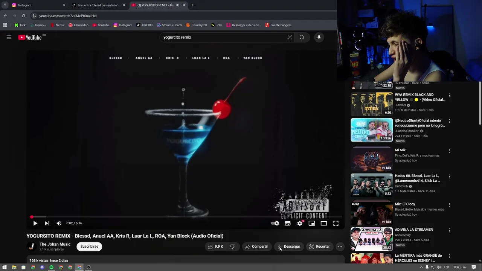482x271 pixels.
Task: Close the Instagram browser tab
Action: [64, 5]
